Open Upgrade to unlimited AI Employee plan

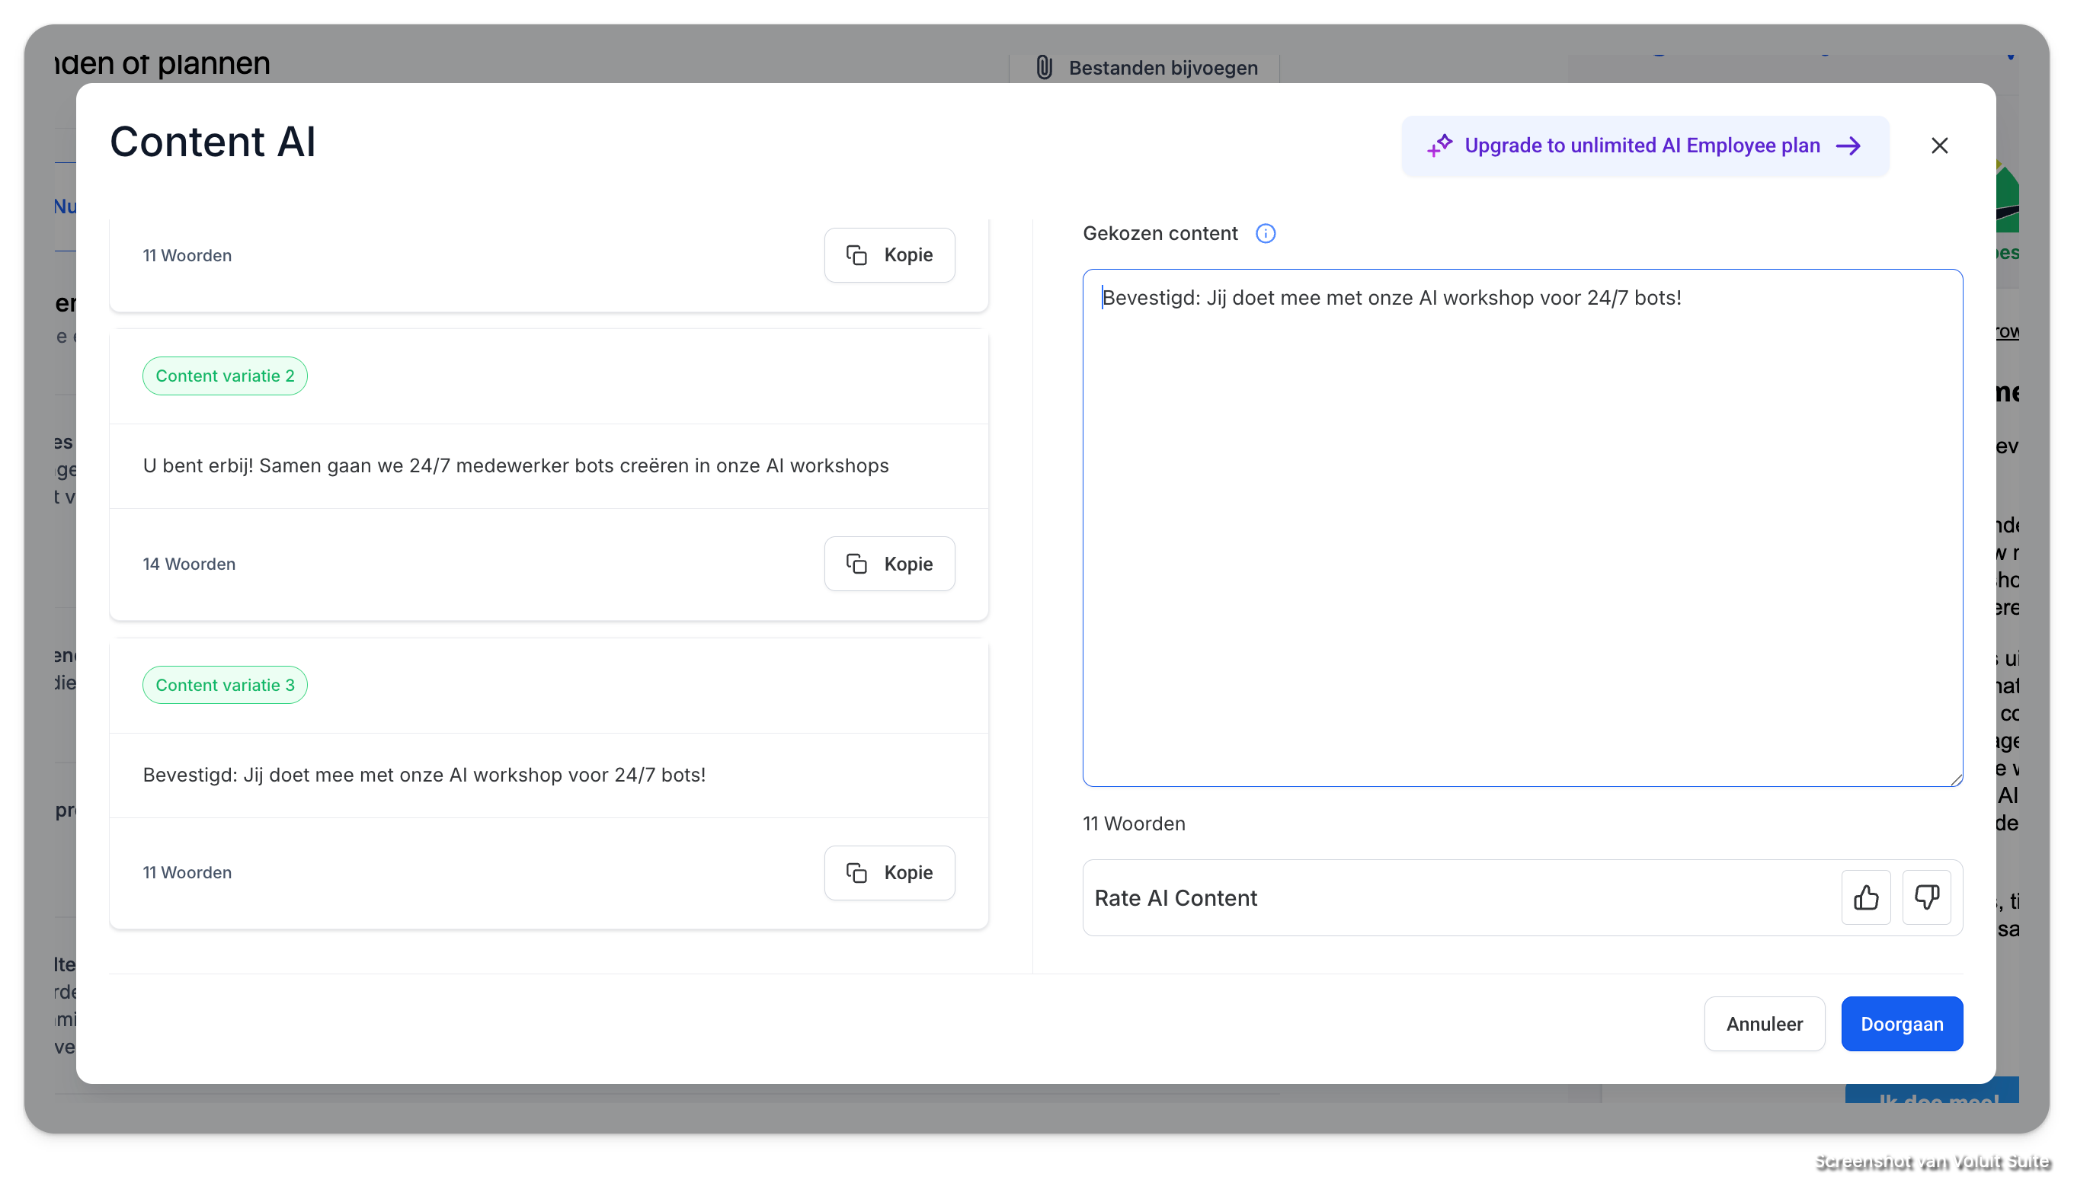tap(1642, 146)
